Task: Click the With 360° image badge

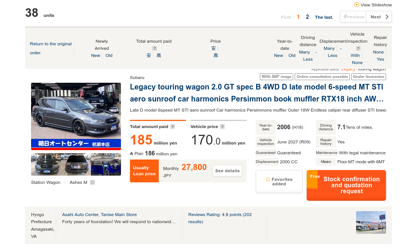Action: [276, 76]
